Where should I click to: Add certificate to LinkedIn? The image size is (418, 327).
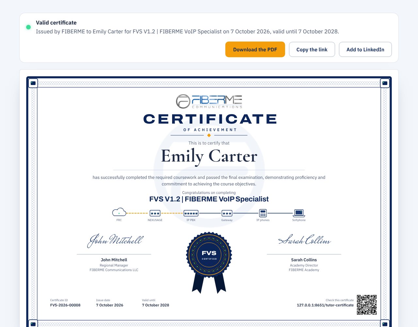365,49
